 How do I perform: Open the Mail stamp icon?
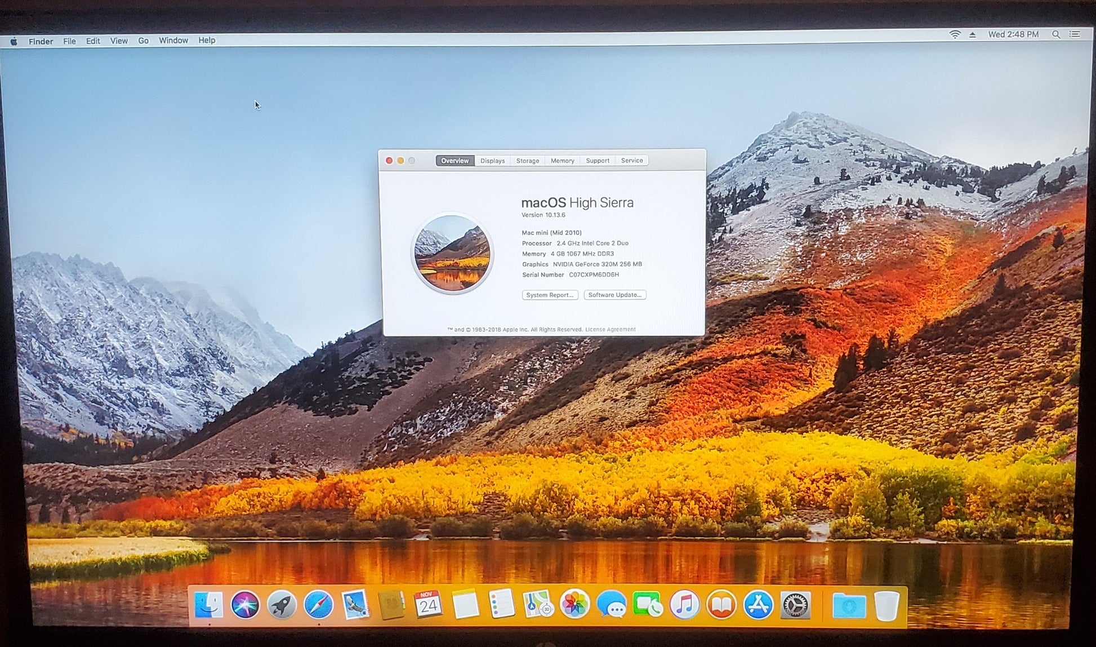[x=355, y=605]
